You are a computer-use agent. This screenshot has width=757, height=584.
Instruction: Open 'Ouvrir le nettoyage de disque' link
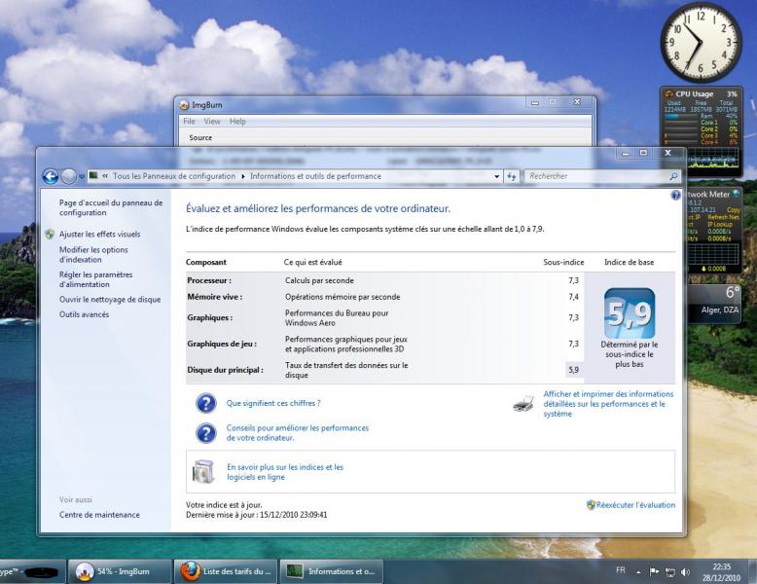110,300
